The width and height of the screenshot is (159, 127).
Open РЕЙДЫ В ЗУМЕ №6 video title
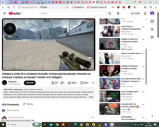[130, 67]
